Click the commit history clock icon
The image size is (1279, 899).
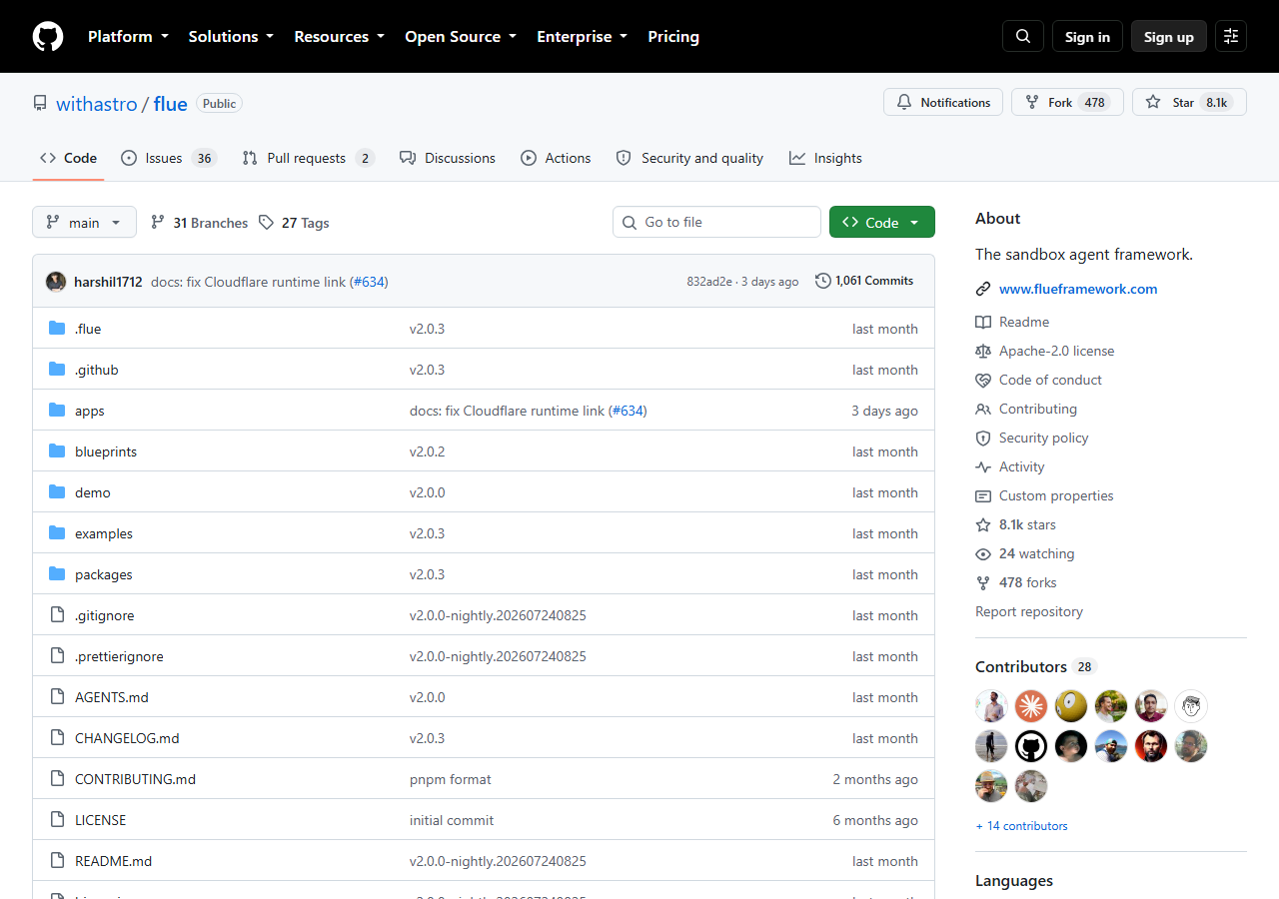pyautogui.click(x=823, y=281)
